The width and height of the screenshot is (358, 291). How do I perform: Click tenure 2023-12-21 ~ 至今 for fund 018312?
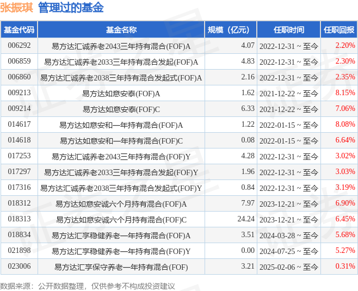(289, 204)
